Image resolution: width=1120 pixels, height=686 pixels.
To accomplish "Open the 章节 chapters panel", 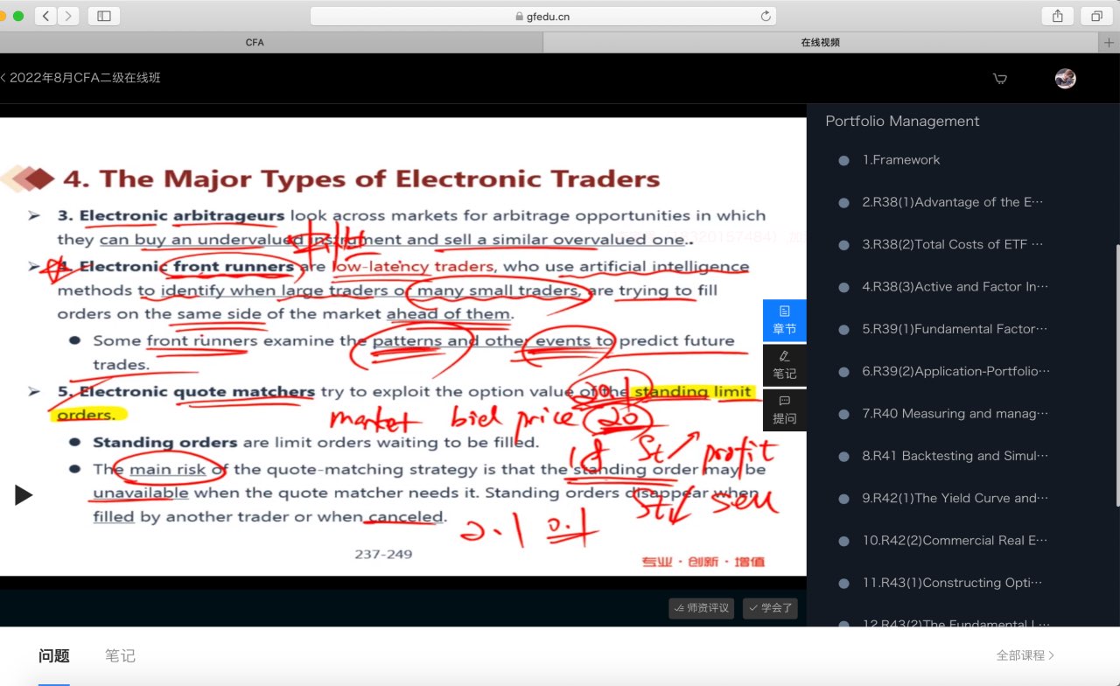I will (785, 320).
